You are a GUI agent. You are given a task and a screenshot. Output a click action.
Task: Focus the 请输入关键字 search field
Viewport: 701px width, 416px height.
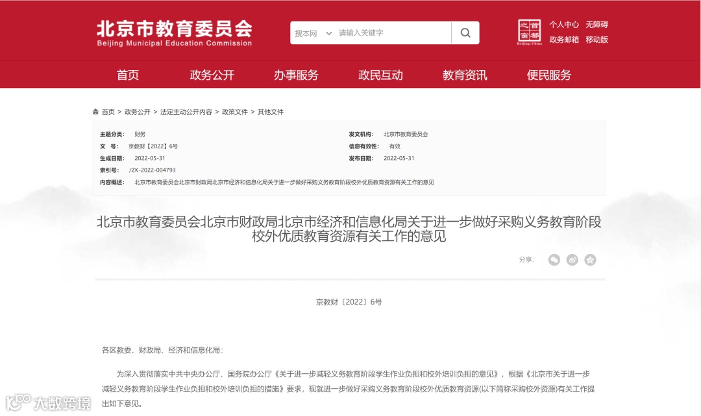[x=393, y=32]
